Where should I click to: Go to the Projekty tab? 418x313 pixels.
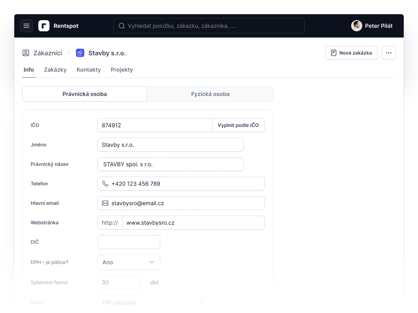(x=122, y=70)
